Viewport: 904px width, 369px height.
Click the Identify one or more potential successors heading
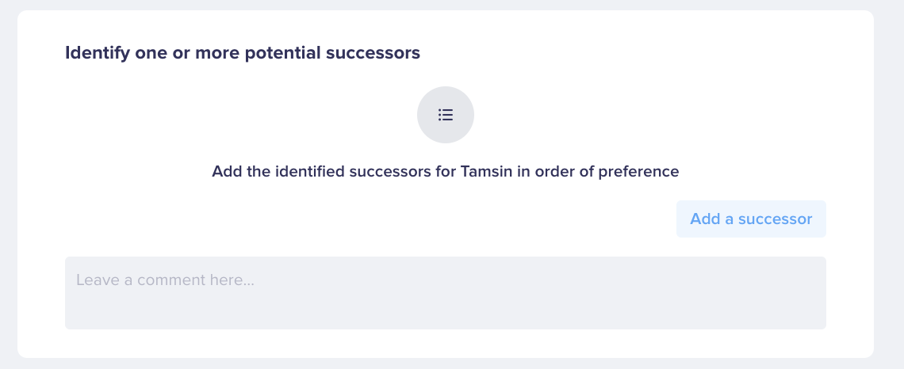click(x=243, y=53)
